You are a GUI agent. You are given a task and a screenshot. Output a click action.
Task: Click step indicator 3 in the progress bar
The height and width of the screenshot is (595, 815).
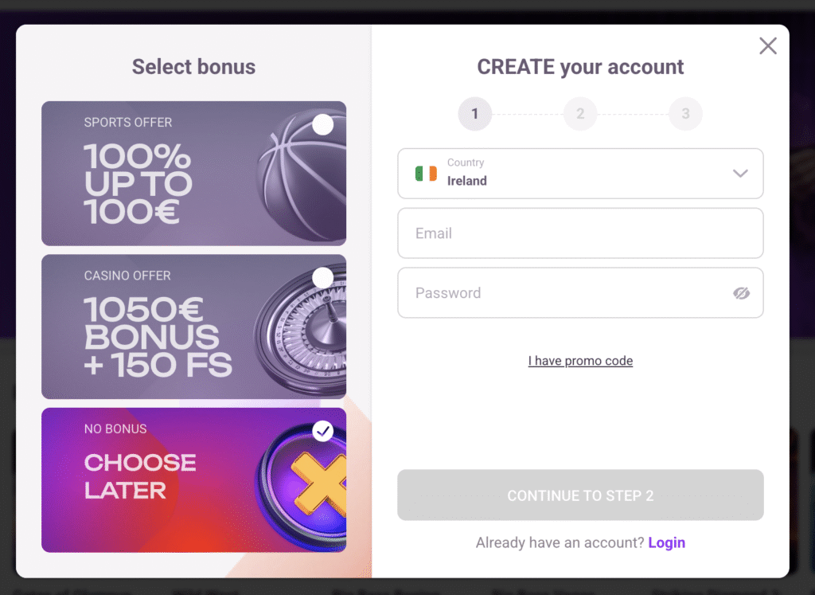coord(685,114)
